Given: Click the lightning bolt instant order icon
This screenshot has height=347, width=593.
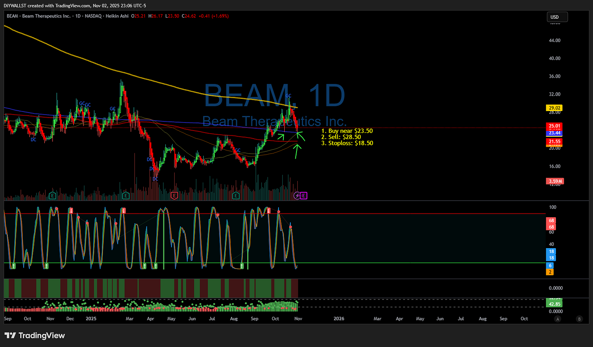Looking at the screenshot, I should [297, 195].
